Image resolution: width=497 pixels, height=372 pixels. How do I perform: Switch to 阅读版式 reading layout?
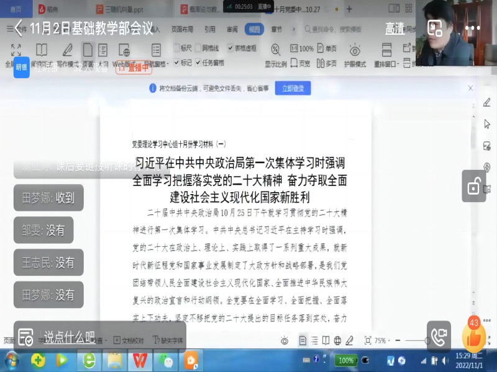42,55
